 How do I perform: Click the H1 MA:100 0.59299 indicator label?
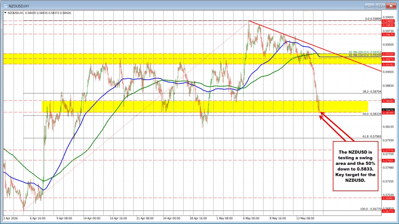365,55
